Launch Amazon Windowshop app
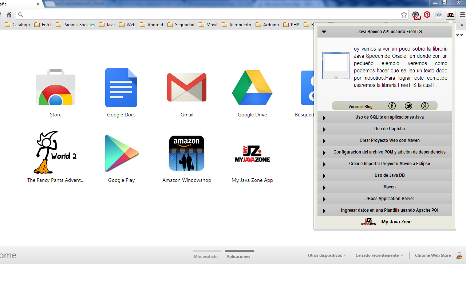The image size is (466, 291). [x=187, y=153]
